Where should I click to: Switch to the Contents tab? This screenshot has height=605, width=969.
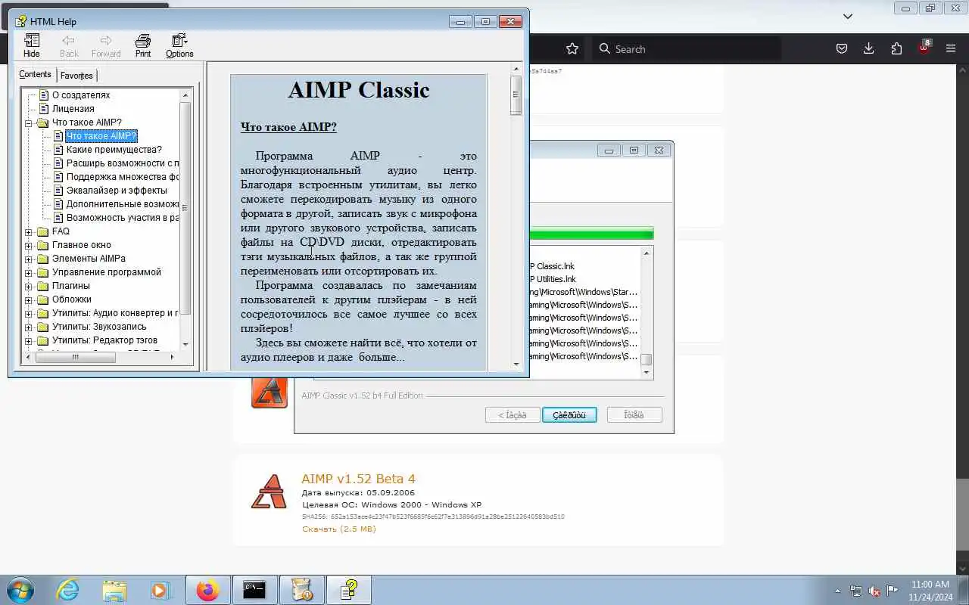coord(36,74)
